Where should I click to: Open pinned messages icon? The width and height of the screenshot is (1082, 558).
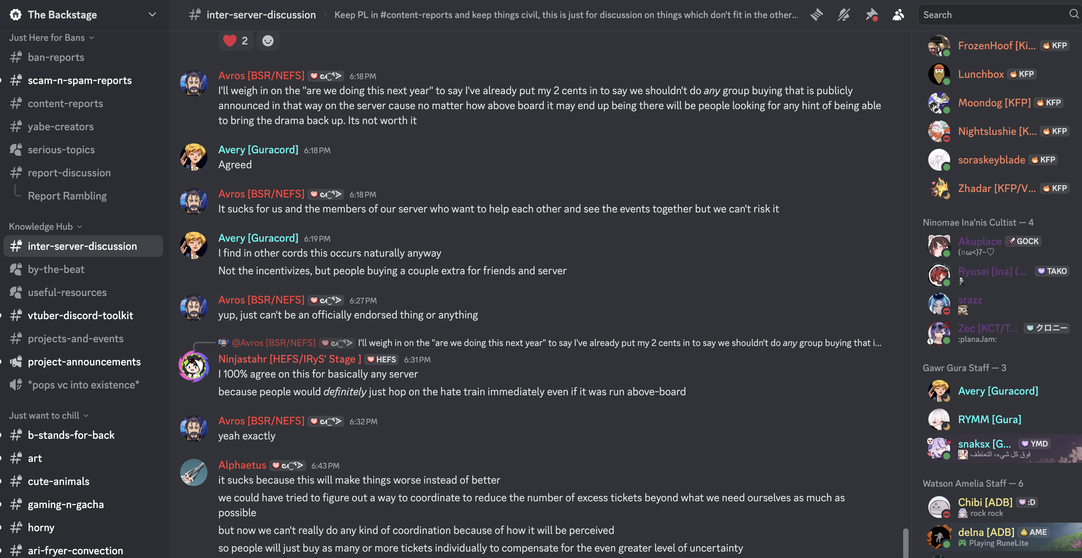pyautogui.click(x=871, y=15)
